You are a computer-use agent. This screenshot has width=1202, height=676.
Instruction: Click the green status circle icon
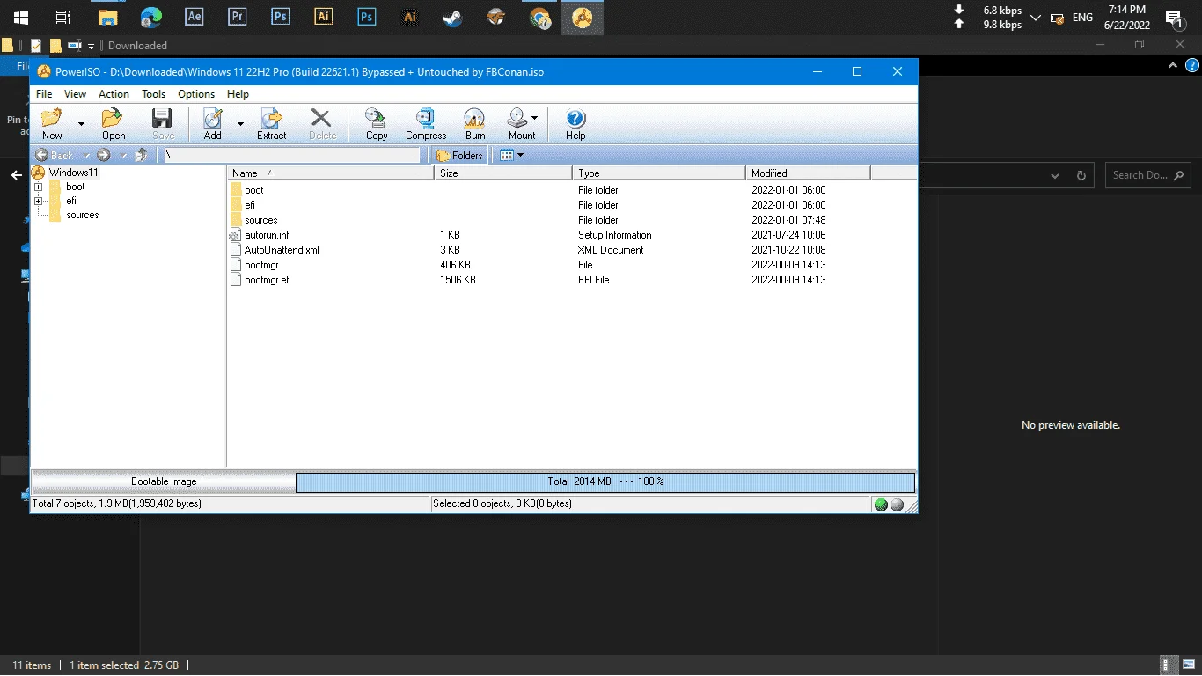881,504
